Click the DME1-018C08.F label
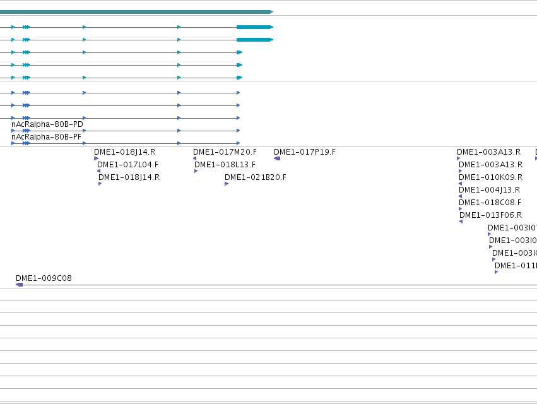 click(490, 203)
